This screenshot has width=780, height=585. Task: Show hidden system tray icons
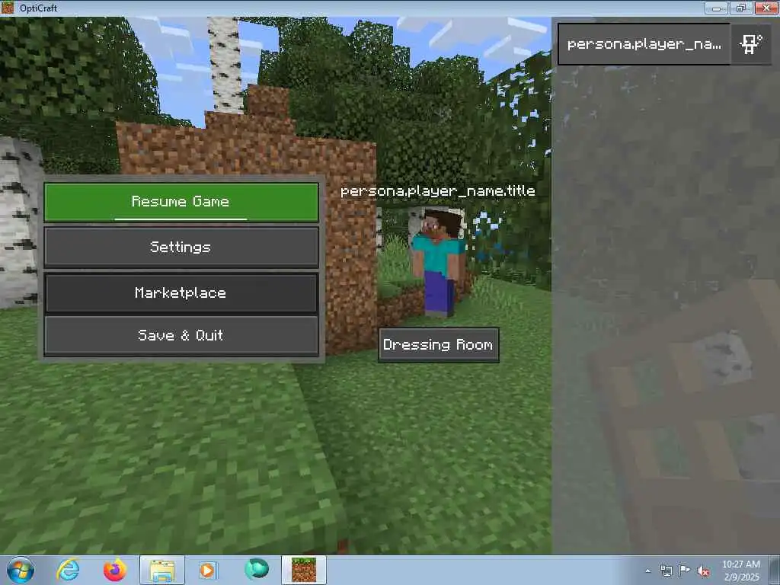pos(647,571)
